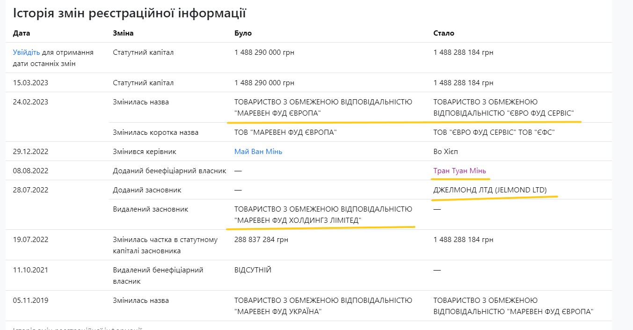Click the "ДЖЕЛМОНД ЛТД (JELMOND LTD)" founder entry
The height and width of the screenshot is (330, 633).
[x=490, y=190]
